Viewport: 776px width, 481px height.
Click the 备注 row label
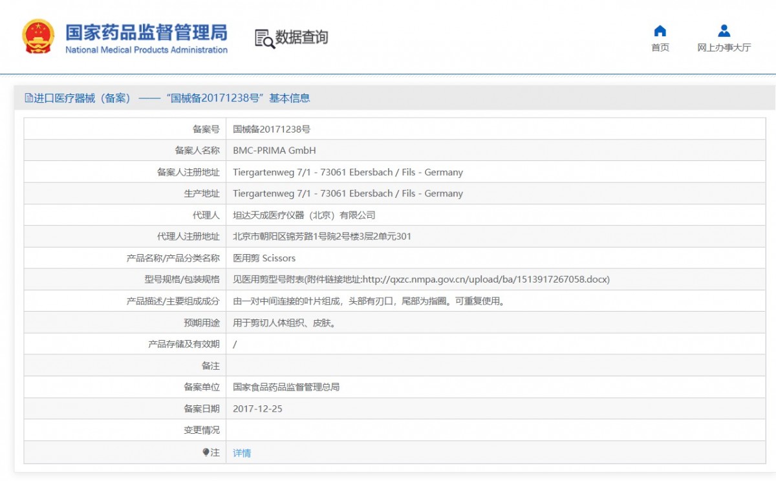211,366
